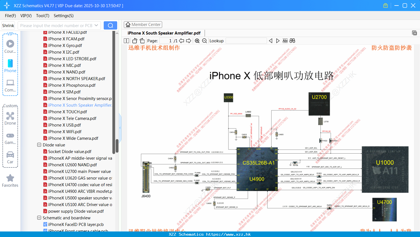Click the Shrink button
The image size is (420, 237).
pos(8,25)
